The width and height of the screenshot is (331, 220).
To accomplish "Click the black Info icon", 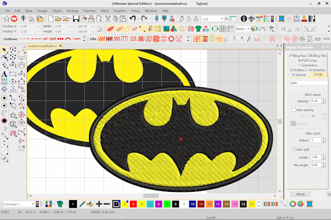I will click(244, 19).
